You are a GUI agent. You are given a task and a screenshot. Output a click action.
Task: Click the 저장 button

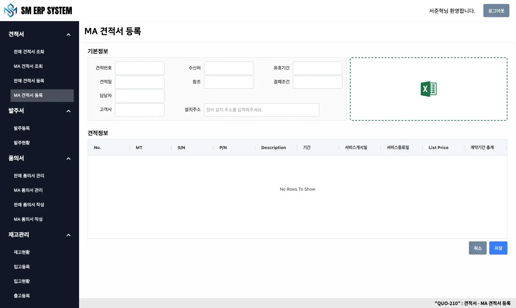coord(498,248)
